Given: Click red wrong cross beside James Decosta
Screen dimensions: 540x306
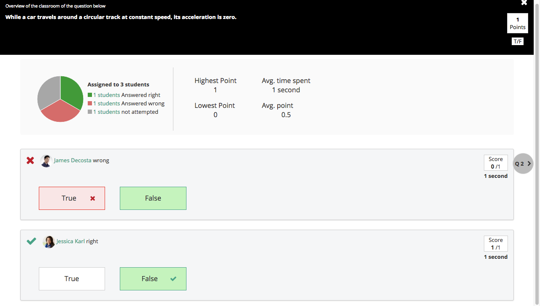Looking at the screenshot, I should coord(30,161).
